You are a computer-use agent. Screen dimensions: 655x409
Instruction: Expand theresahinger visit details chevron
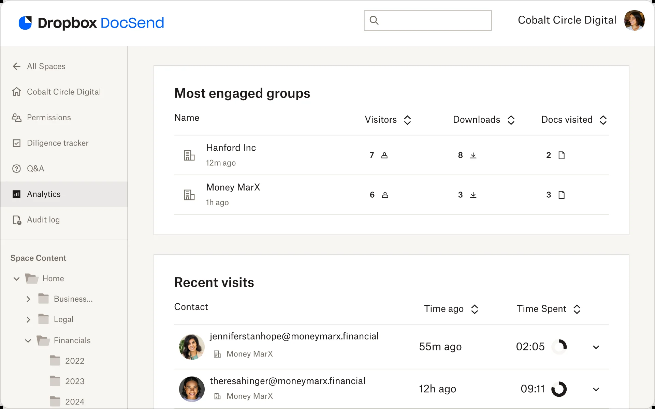click(596, 389)
